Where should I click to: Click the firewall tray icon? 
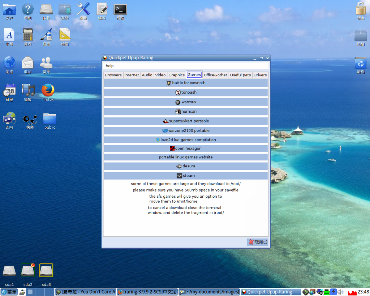313,292
